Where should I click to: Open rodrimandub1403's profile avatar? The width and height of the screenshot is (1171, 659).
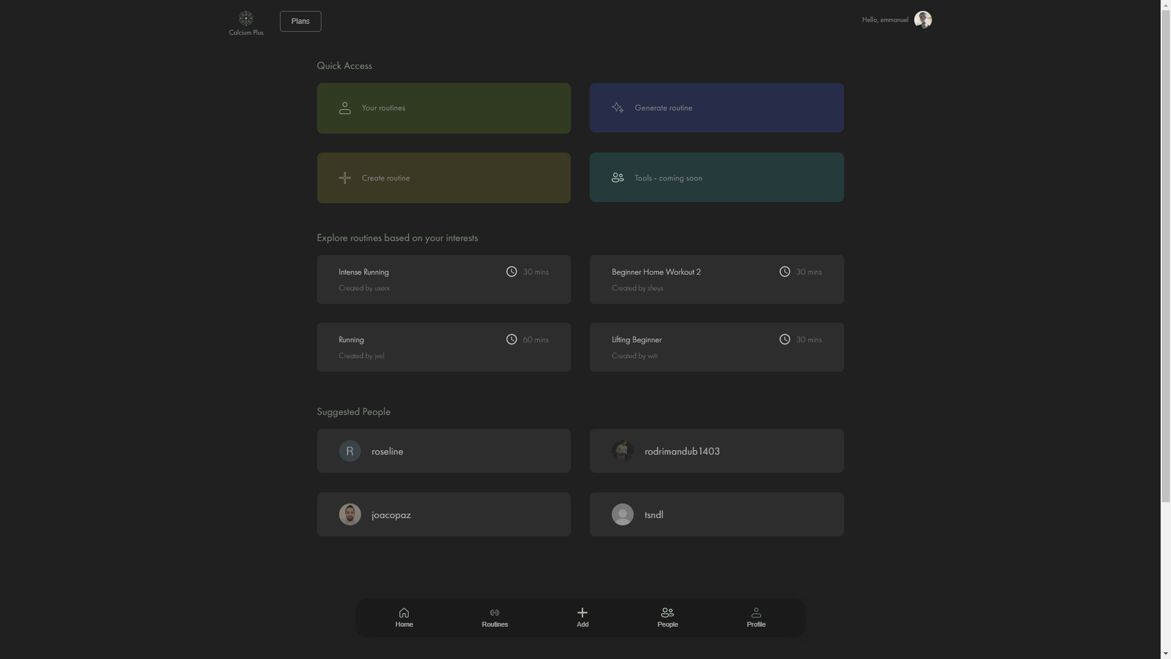click(622, 451)
